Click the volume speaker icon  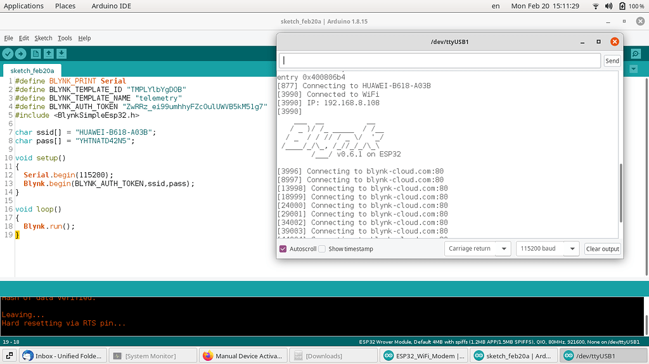coord(609,6)
